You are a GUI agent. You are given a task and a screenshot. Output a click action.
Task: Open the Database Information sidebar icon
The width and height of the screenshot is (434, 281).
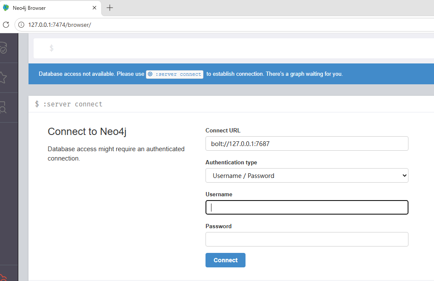point(3,48)
